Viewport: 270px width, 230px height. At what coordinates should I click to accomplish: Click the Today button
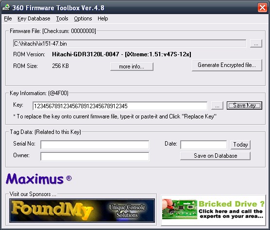point(240,145)
